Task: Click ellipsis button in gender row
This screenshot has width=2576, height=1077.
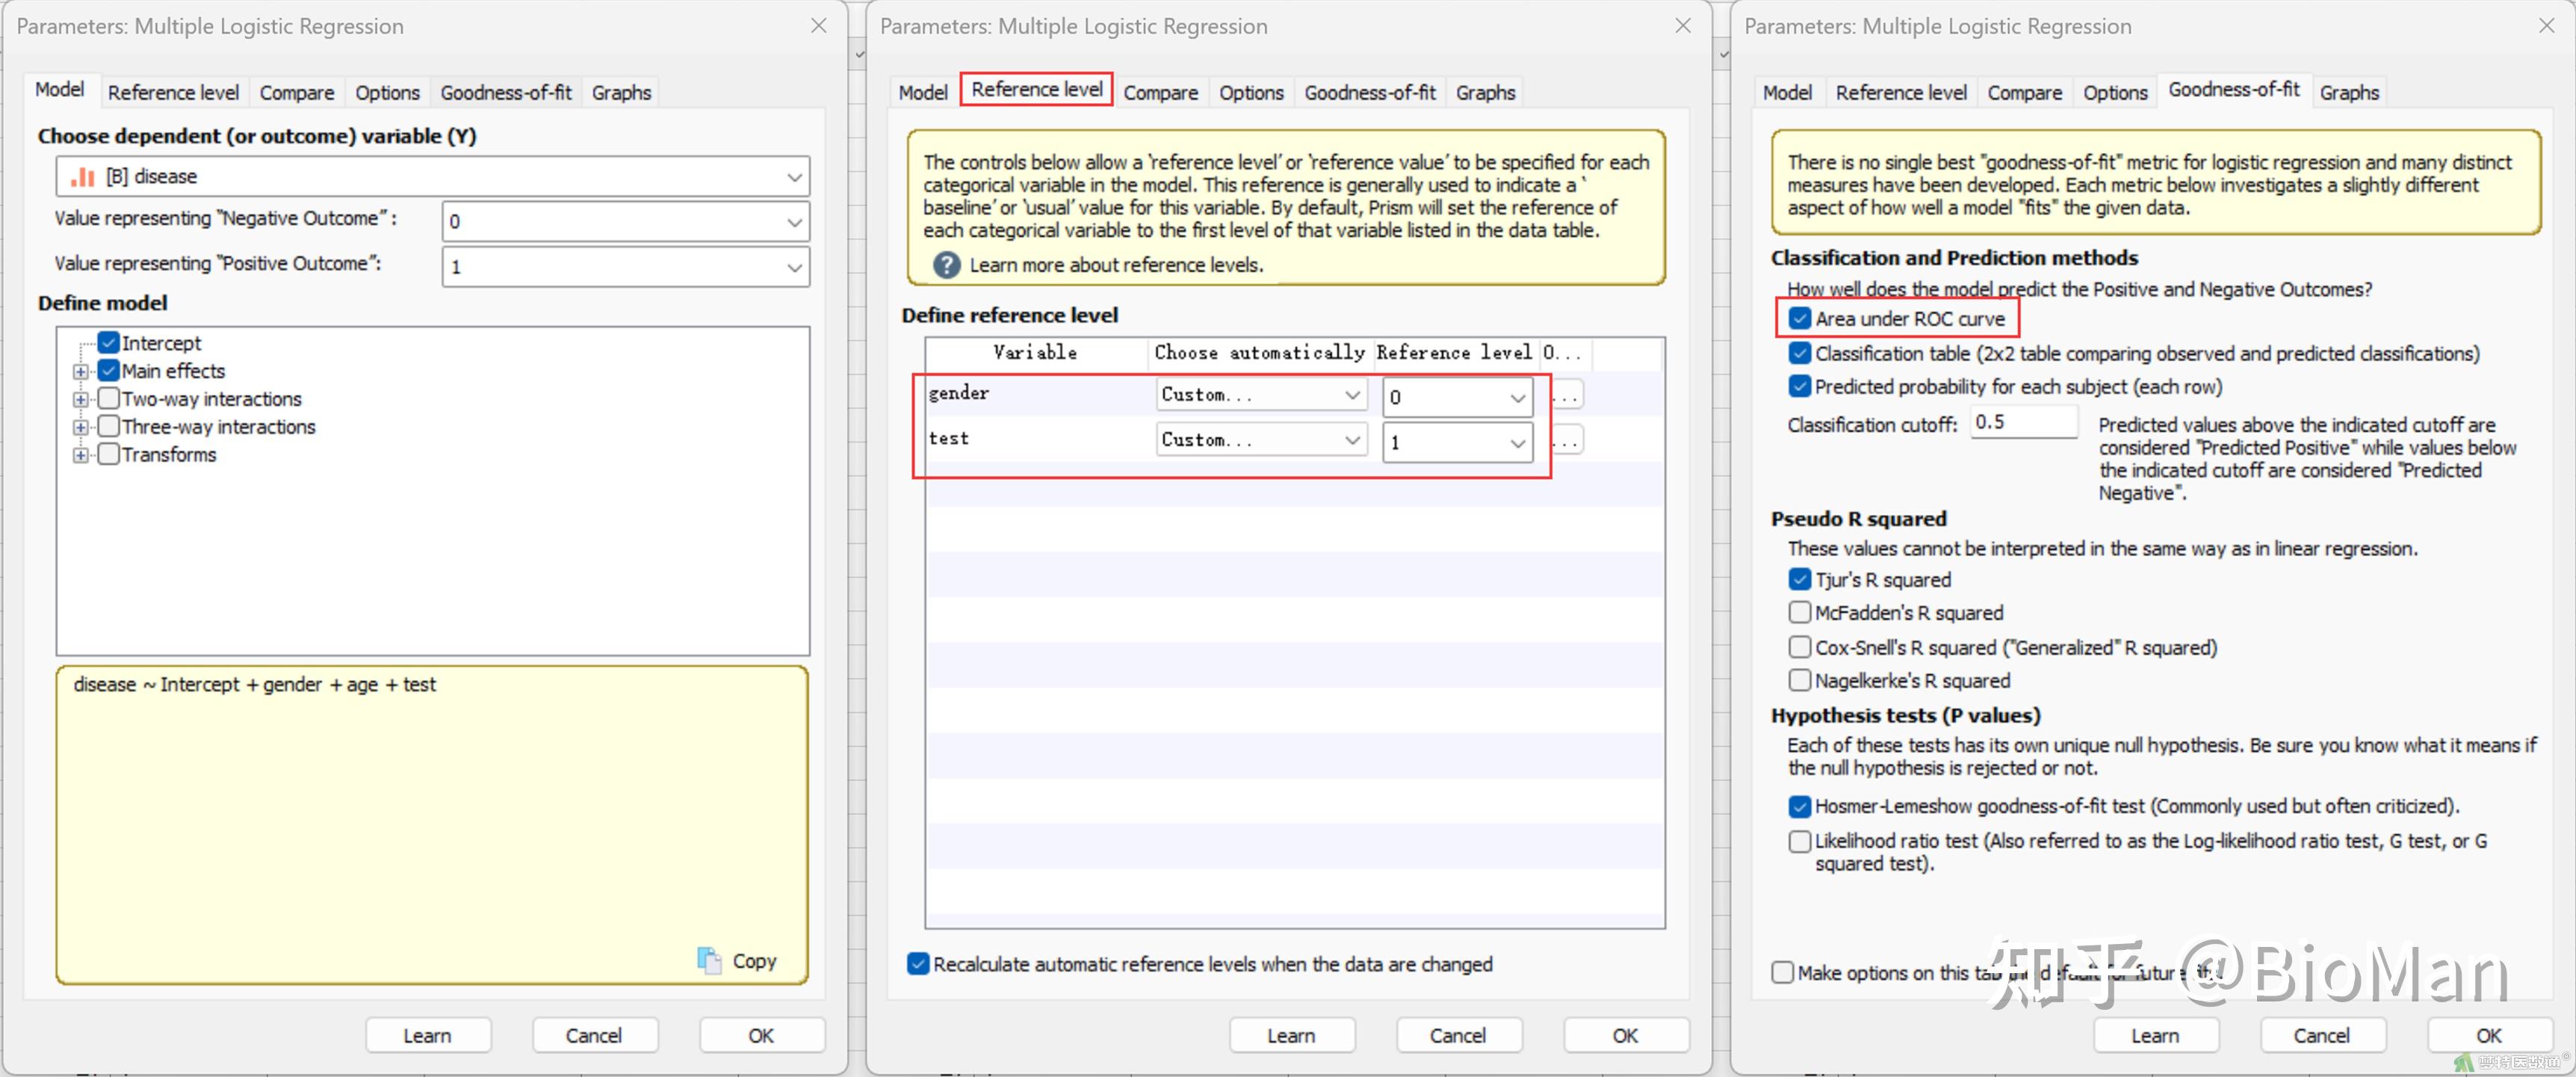Action: click(x=1566, y=396)
